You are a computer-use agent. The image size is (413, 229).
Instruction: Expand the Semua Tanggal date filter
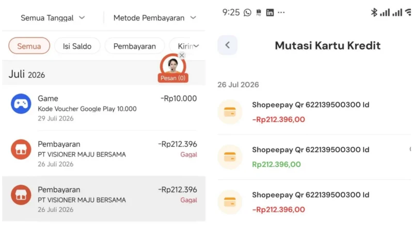tap(53, 18)
